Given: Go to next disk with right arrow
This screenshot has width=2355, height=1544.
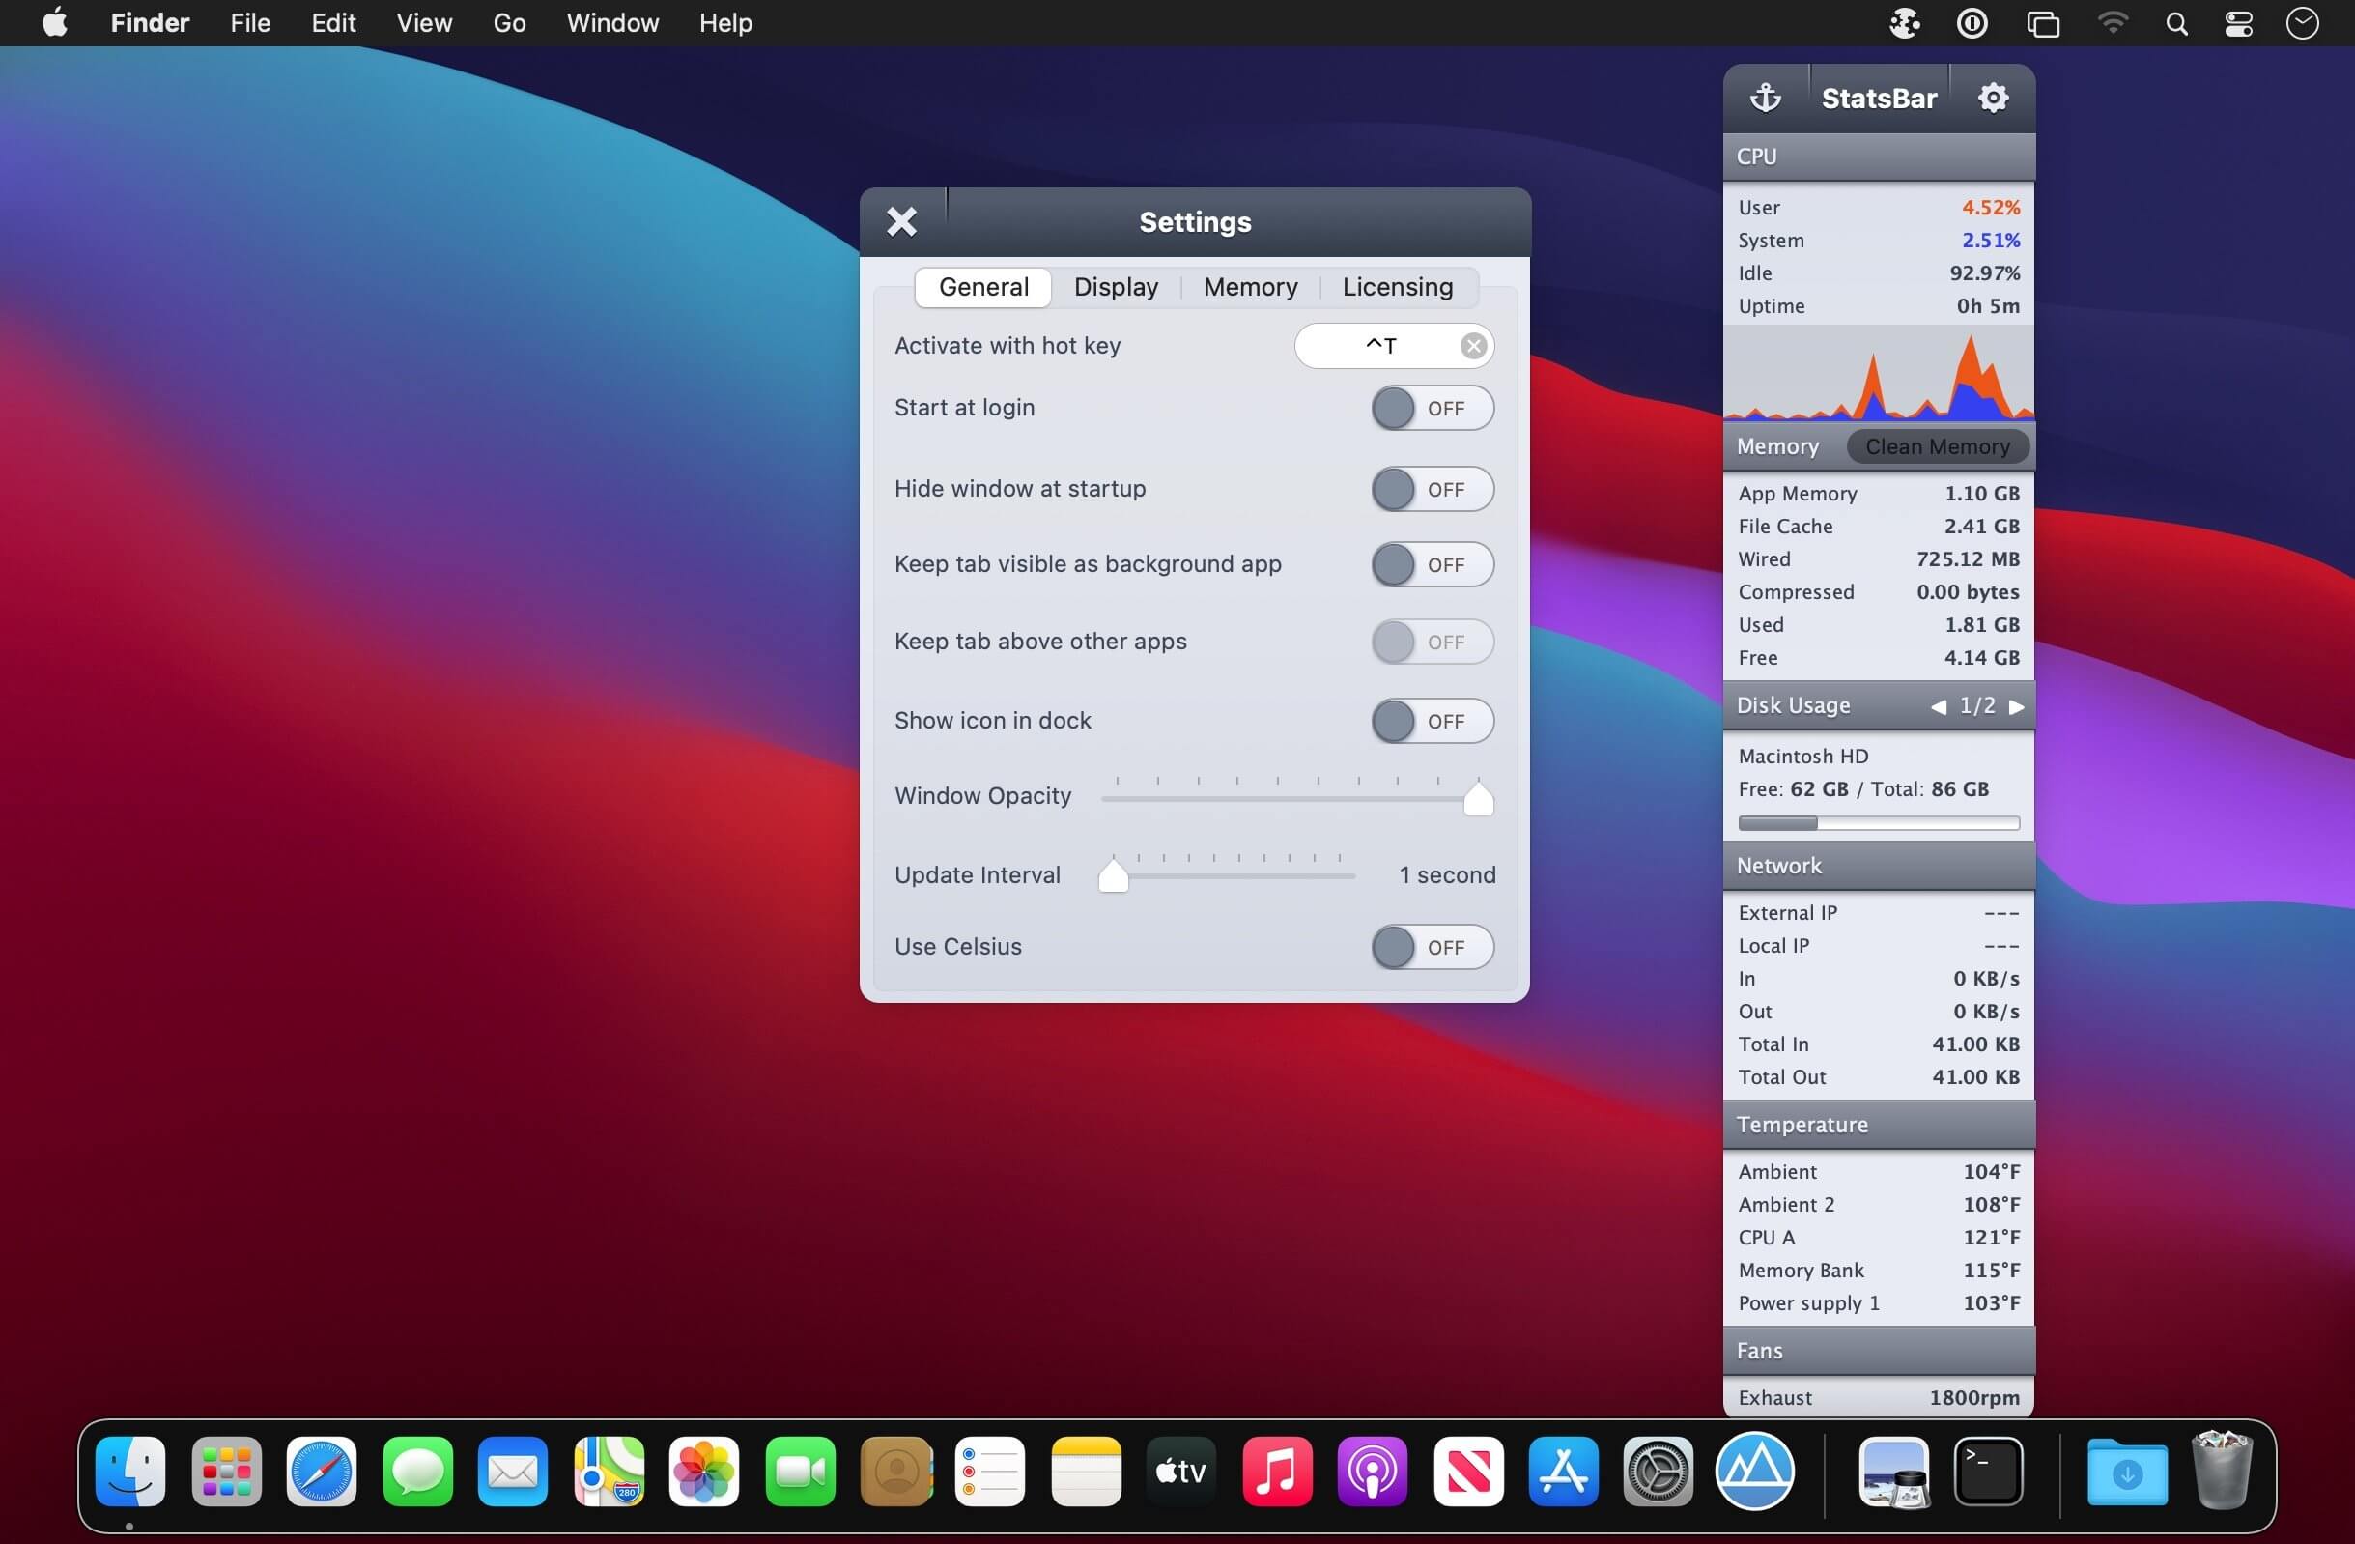Looking at the screenshot, I should 2017,706.
